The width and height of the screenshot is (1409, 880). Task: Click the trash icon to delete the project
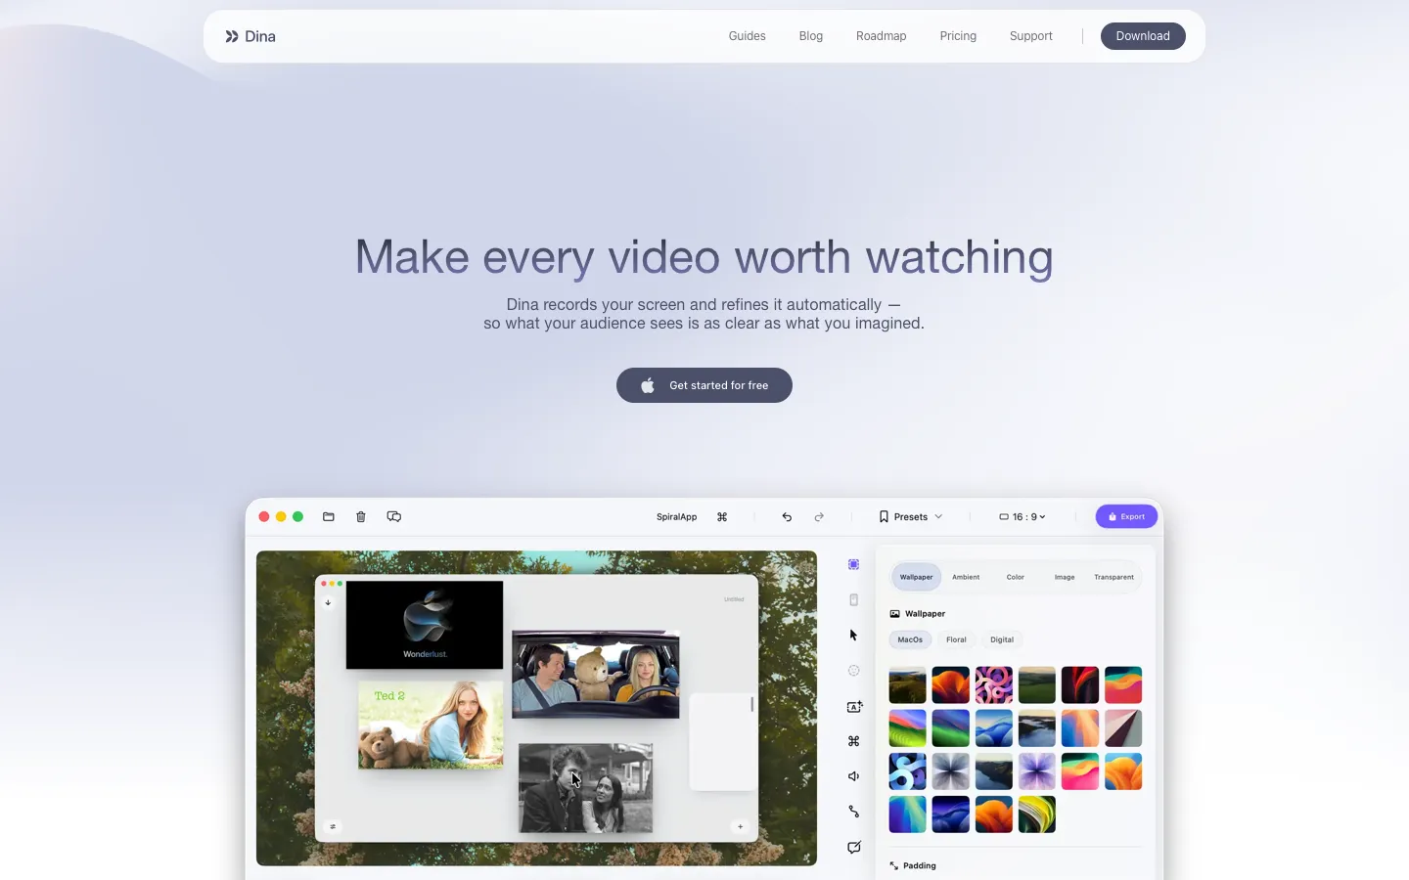point(361,516)
